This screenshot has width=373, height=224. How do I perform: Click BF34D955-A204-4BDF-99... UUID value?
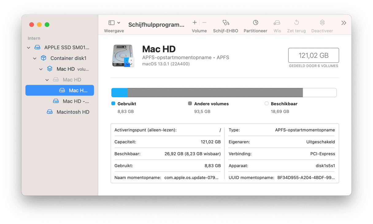click(x=306, y=177)
